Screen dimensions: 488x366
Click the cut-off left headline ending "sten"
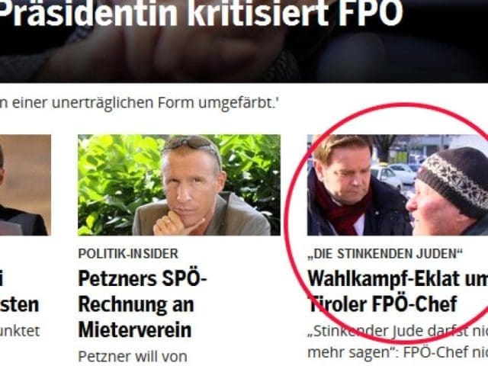tap(19, 304)
